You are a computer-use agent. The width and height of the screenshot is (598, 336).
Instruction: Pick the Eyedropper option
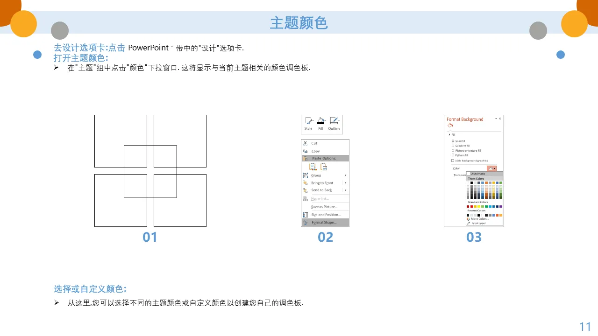[x=478, y=223]
